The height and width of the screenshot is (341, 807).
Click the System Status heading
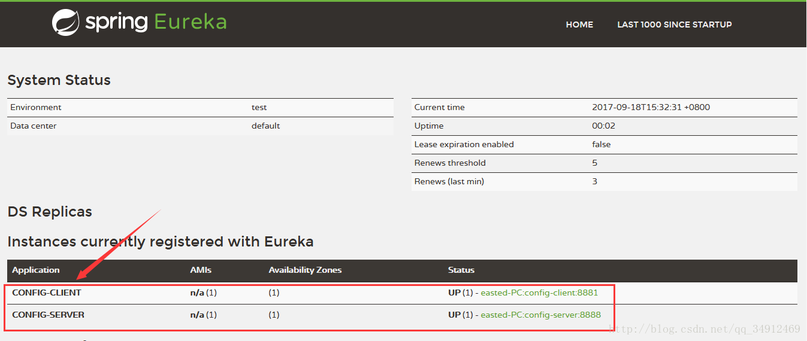pyautogui.click(x=59, y=80)
